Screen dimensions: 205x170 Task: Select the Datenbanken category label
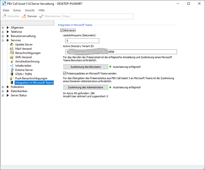point(19,91)
